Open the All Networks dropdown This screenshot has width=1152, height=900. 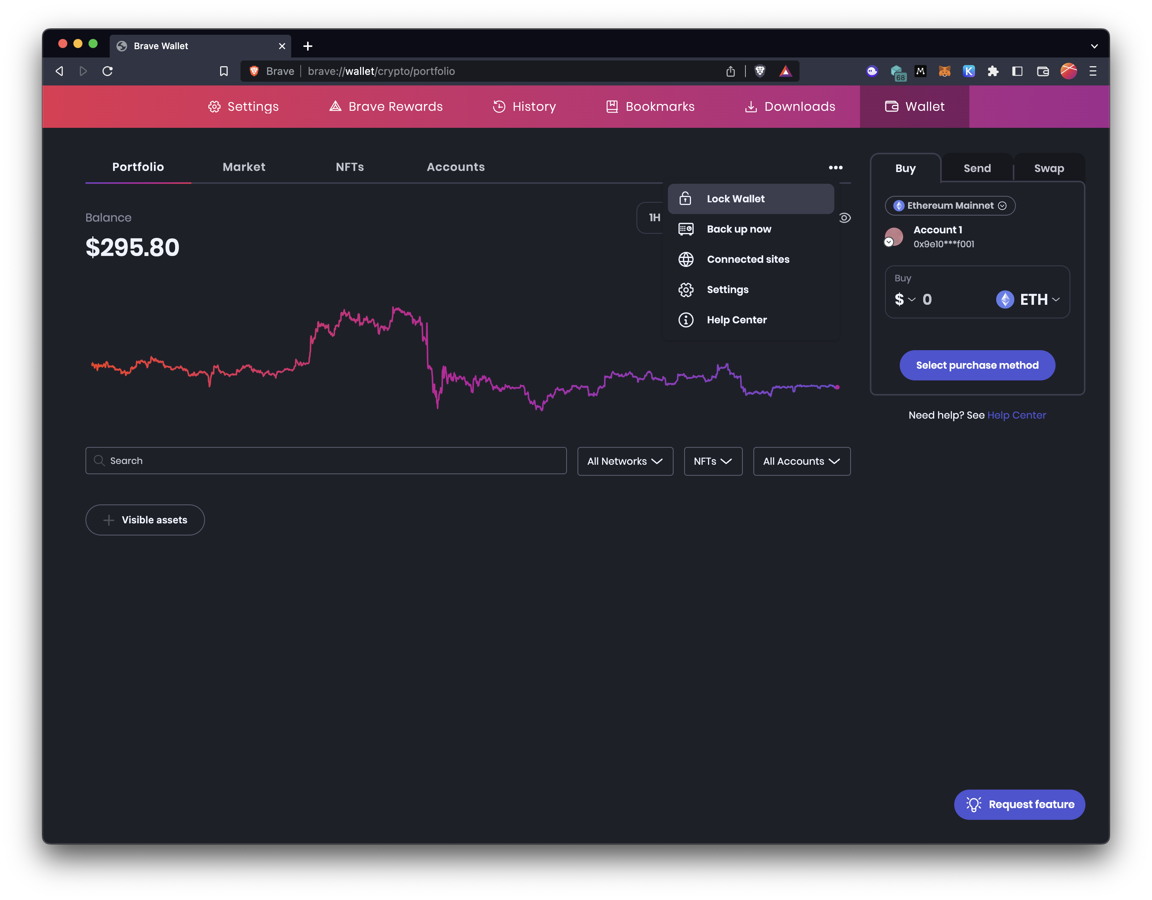[625, 461]
